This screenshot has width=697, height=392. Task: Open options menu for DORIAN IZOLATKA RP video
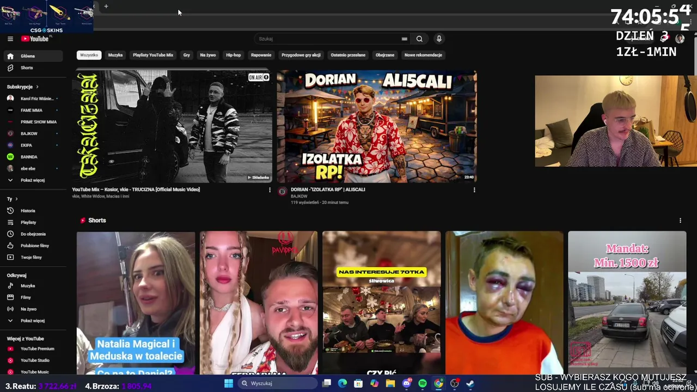click(474, 190)
